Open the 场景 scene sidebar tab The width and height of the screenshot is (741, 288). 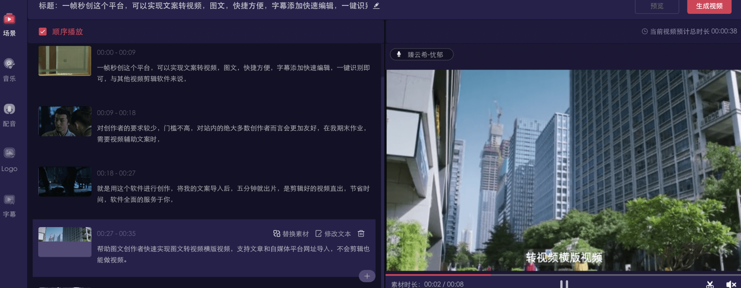9,25
